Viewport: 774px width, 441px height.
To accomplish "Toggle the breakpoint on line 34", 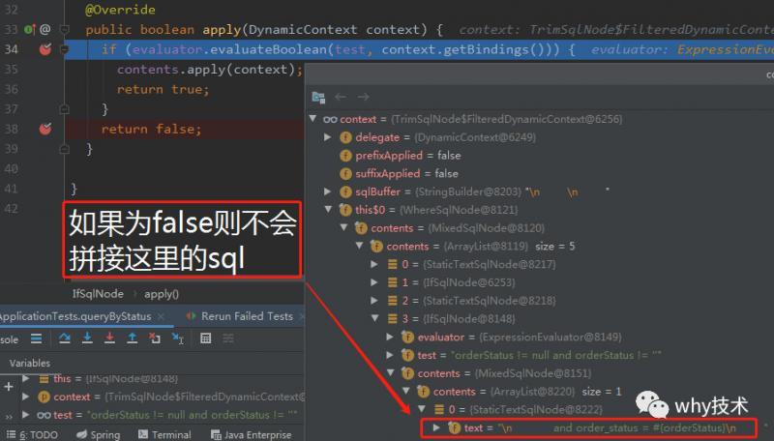I will coord(45,48).
